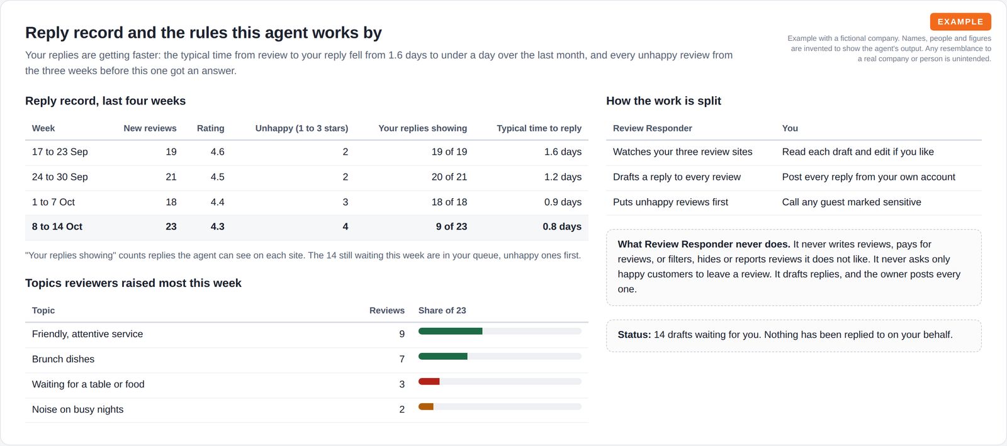Click the Friendly, attentive service progress bar

pos(500,331)
